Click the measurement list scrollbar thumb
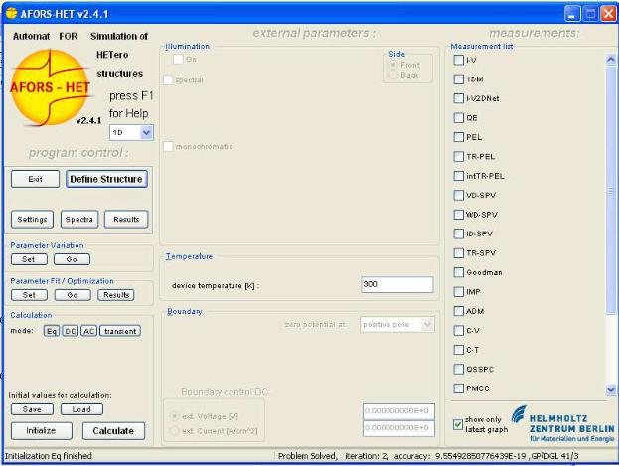This screenshot has height=466, width=619. 611,191
